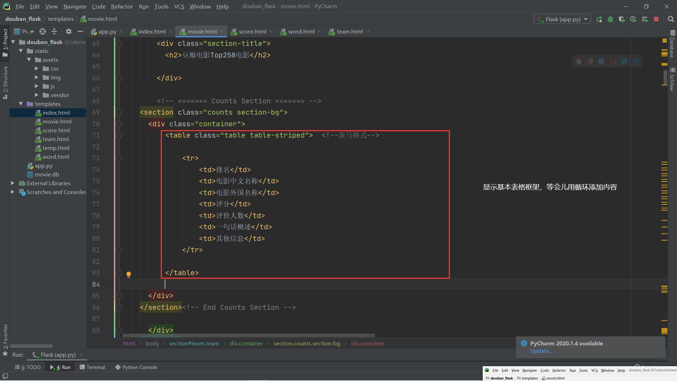Expand the css folder
Screen dimensions: 677x381
click(x=36, y=68)
